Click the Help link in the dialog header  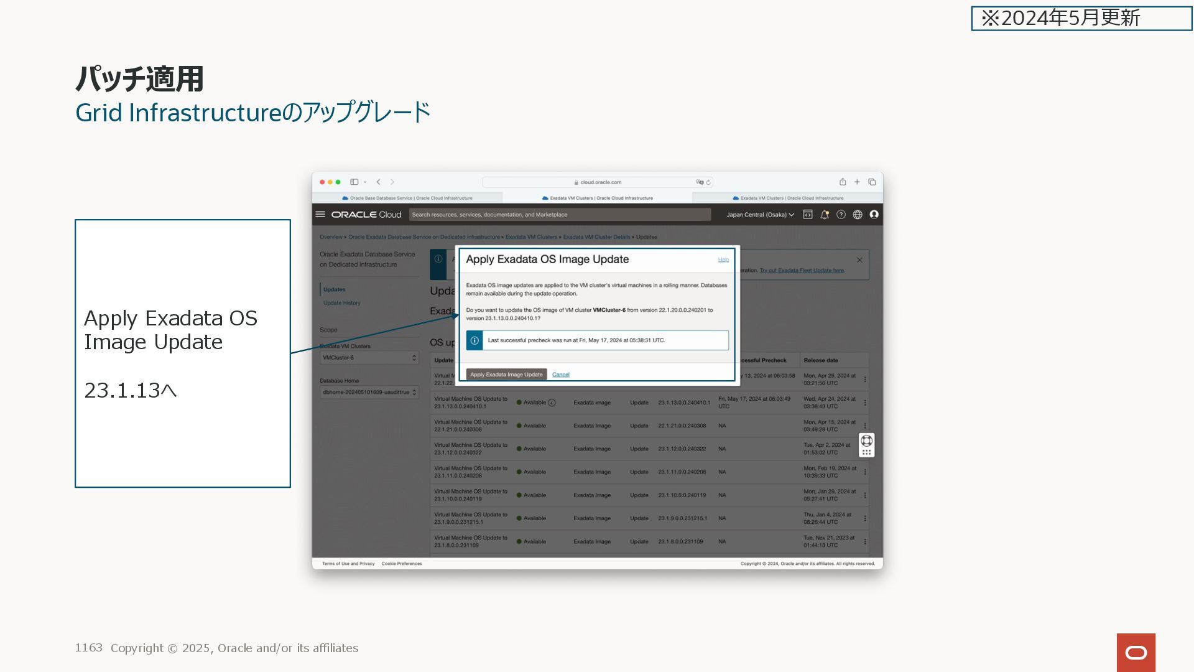(x=723, y=259)
